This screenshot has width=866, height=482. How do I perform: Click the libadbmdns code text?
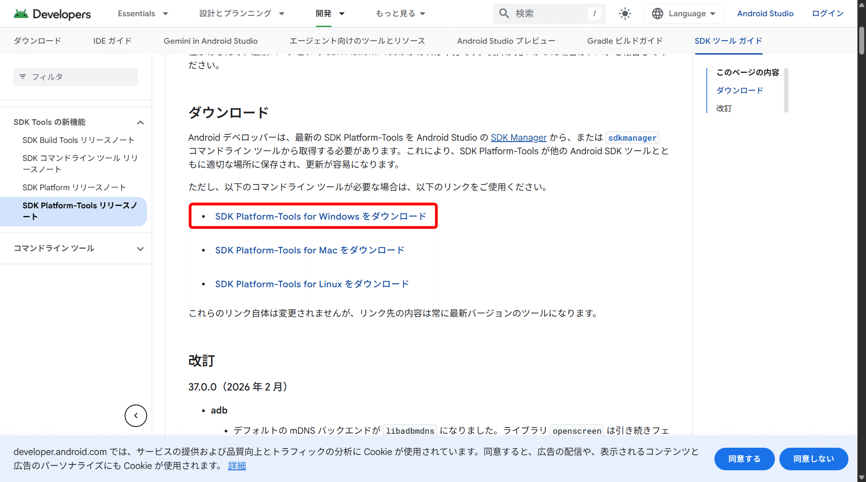410,431
